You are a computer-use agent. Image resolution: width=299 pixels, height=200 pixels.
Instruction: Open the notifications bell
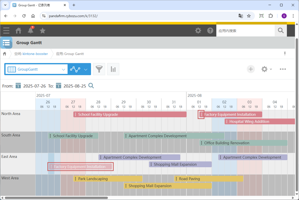(31, 31)
